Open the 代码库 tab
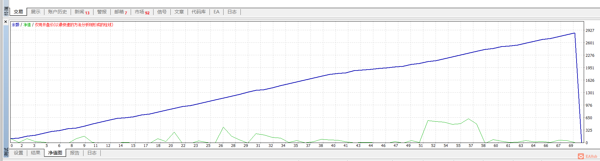Image resolution: width=600 pixels, height=161 pixels. (199, 12)
